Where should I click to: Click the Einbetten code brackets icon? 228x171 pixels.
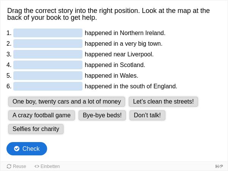click(37, 166)
